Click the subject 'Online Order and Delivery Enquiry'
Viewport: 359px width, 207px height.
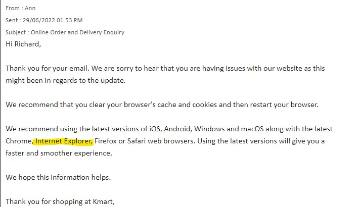coord(77,32)
